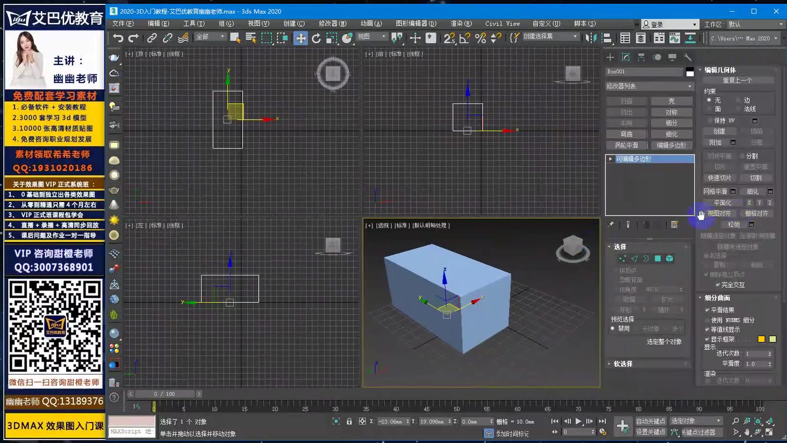Switch to the Create panel plus icon
Image resolution: width=787 pixels, height=443 pixels.
[610, 57]
